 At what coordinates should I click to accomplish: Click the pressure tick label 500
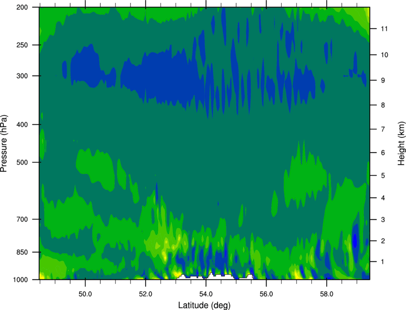pyautogui.click(x=22, y=162)
